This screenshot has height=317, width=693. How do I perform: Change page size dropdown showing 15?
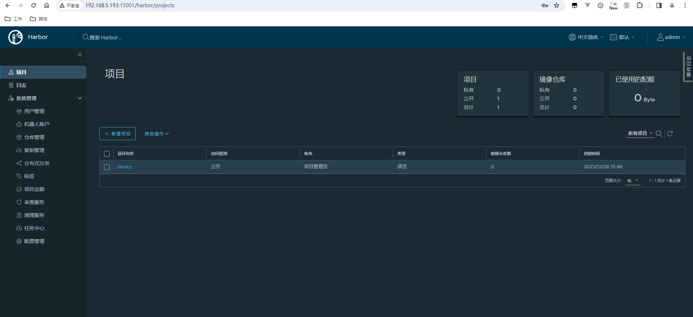point(633,181)
